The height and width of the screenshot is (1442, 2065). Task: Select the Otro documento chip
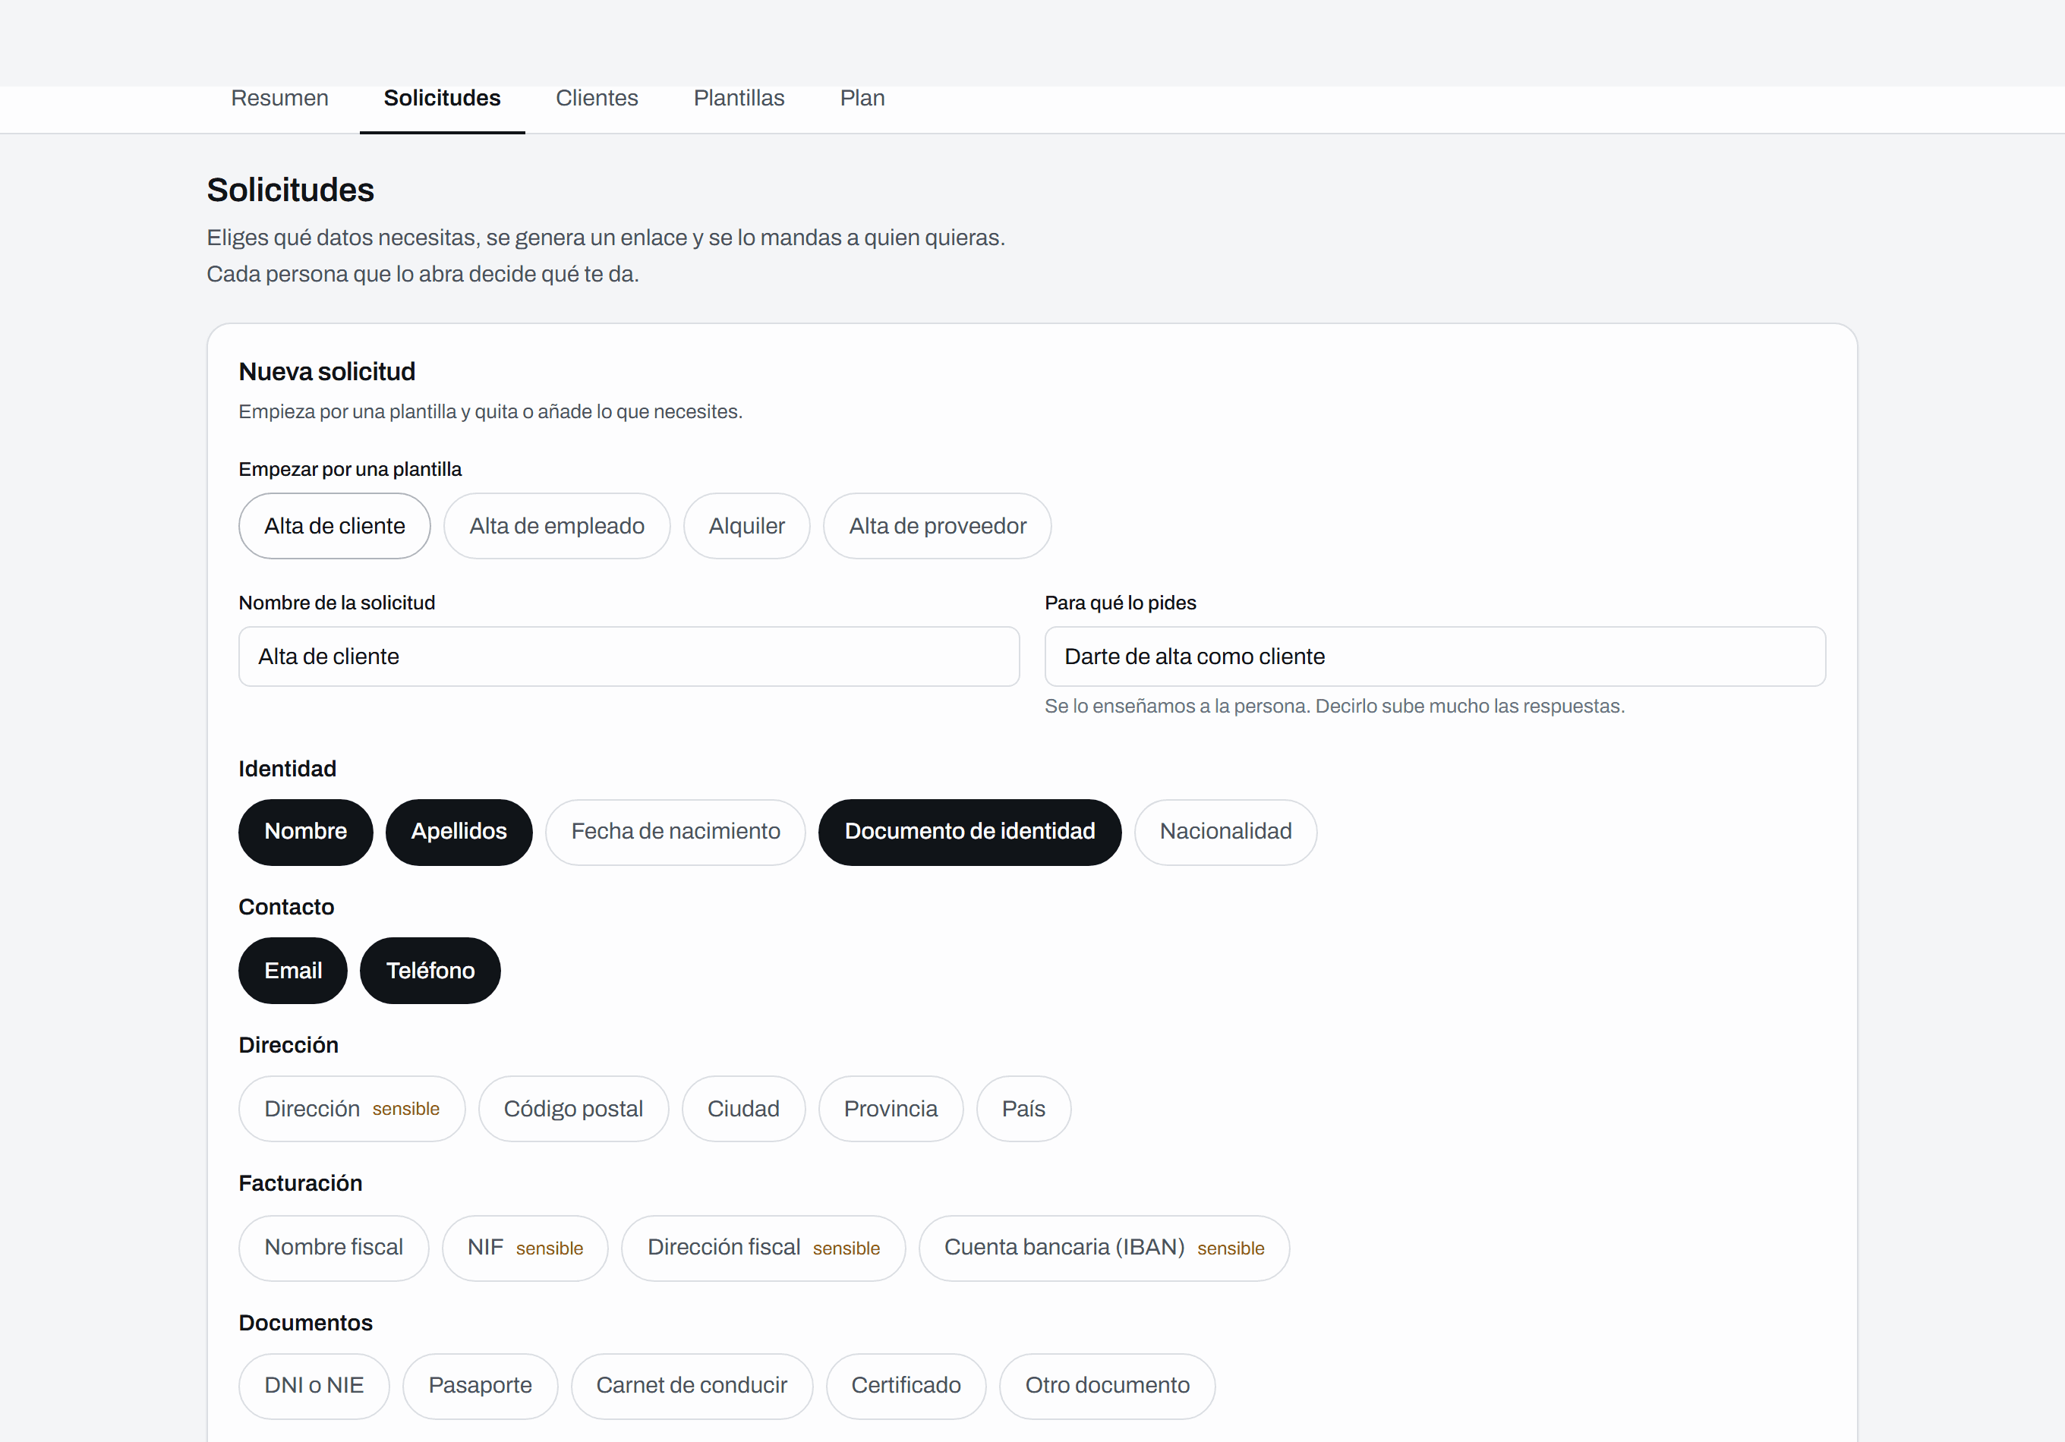click(1107, 1385)
